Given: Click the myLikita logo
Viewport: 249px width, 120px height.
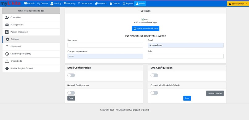Looking at the screenshot, I should pos(11,3).
